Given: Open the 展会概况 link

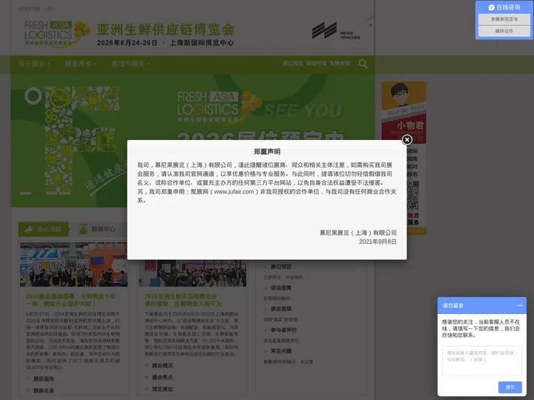Looking at the screenshot, I should tap(162, 365).
